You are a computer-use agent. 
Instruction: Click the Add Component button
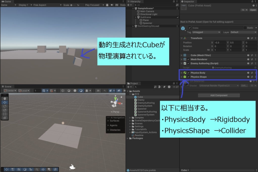pyautogui.click(x=218, y=95)
